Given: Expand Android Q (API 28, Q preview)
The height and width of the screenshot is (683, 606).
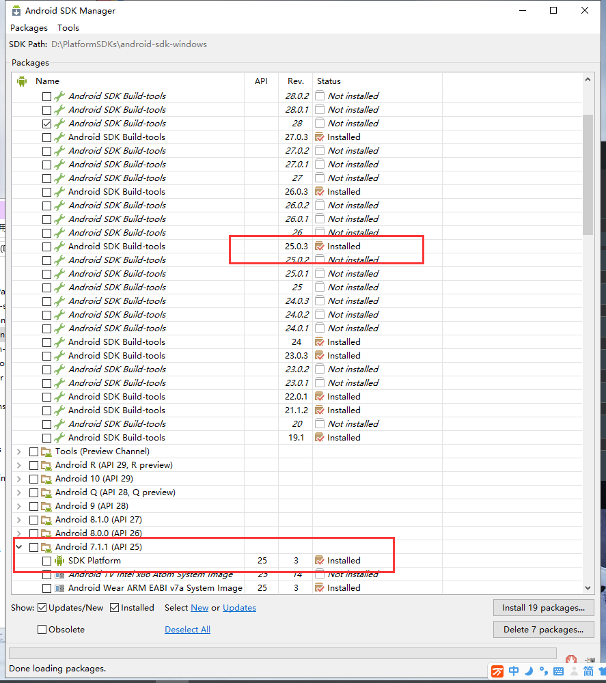Looking at the screenshot, I should [18, 492].
